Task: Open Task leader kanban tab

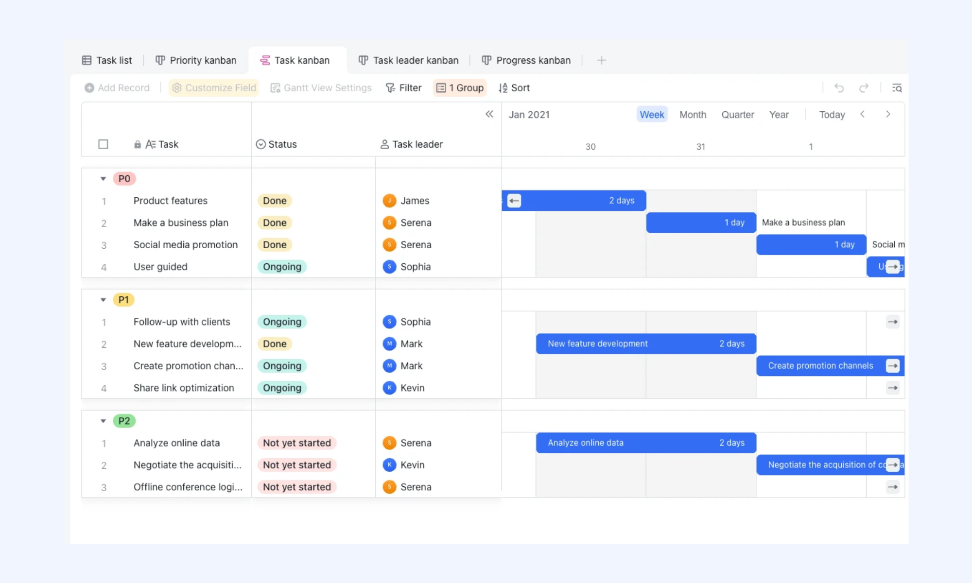Action: (408, 60)
